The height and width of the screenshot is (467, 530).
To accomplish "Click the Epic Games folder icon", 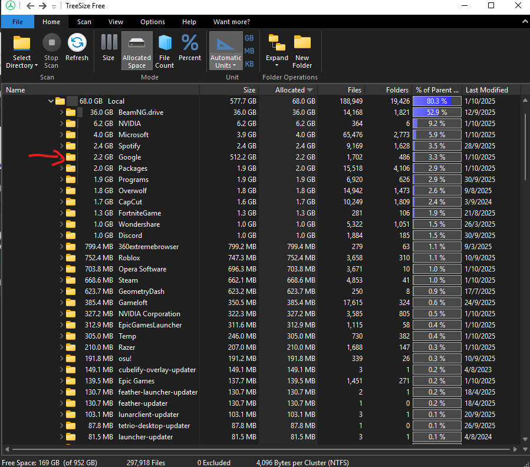I will 71,380.
